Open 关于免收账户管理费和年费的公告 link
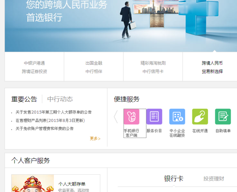The height and width of the screenshot is (192, 237). (45, 129)
